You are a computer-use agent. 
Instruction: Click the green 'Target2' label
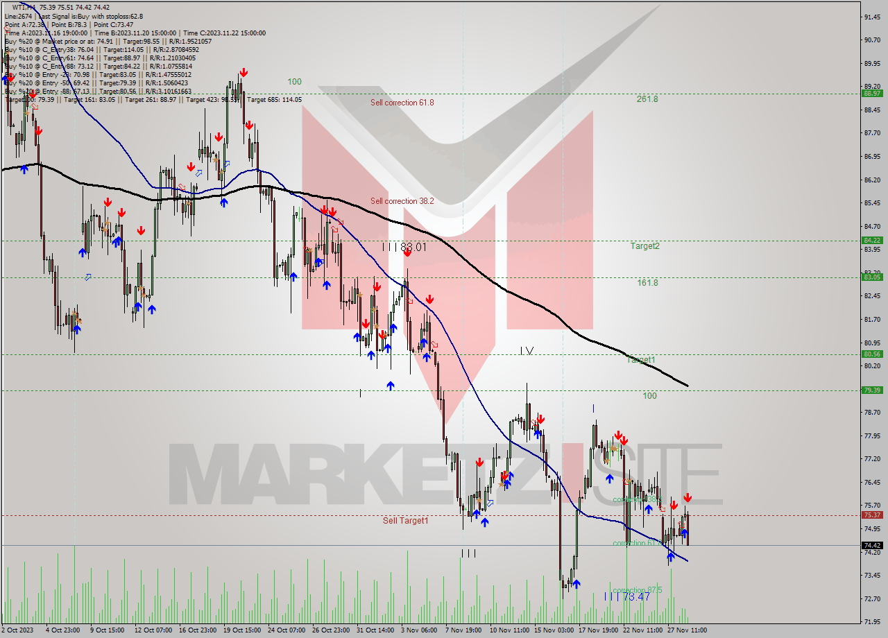coord(644,245)
